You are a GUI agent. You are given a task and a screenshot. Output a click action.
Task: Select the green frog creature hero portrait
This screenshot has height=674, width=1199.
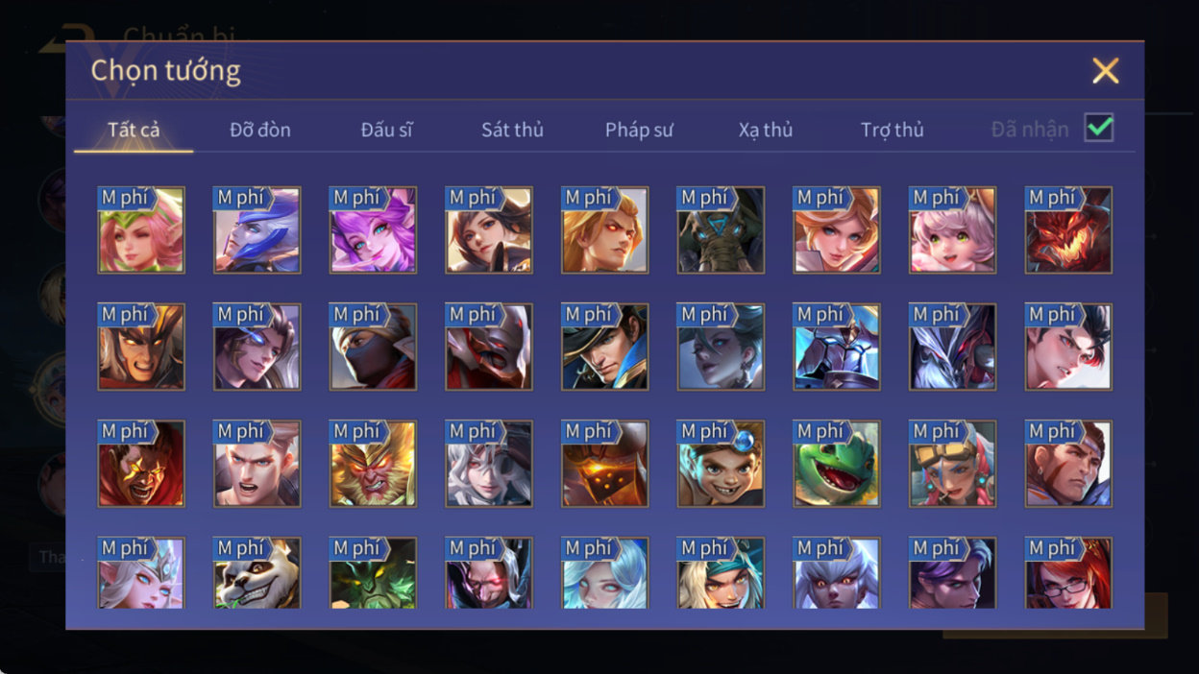(837, 464)
